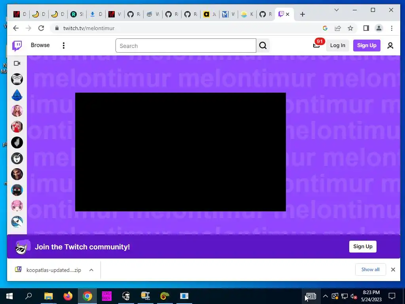
Task: Switch to the green R circle tab
Action: click(77, 14)
